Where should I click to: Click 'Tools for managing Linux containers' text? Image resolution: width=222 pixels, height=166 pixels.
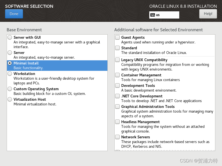pos(150,80)
